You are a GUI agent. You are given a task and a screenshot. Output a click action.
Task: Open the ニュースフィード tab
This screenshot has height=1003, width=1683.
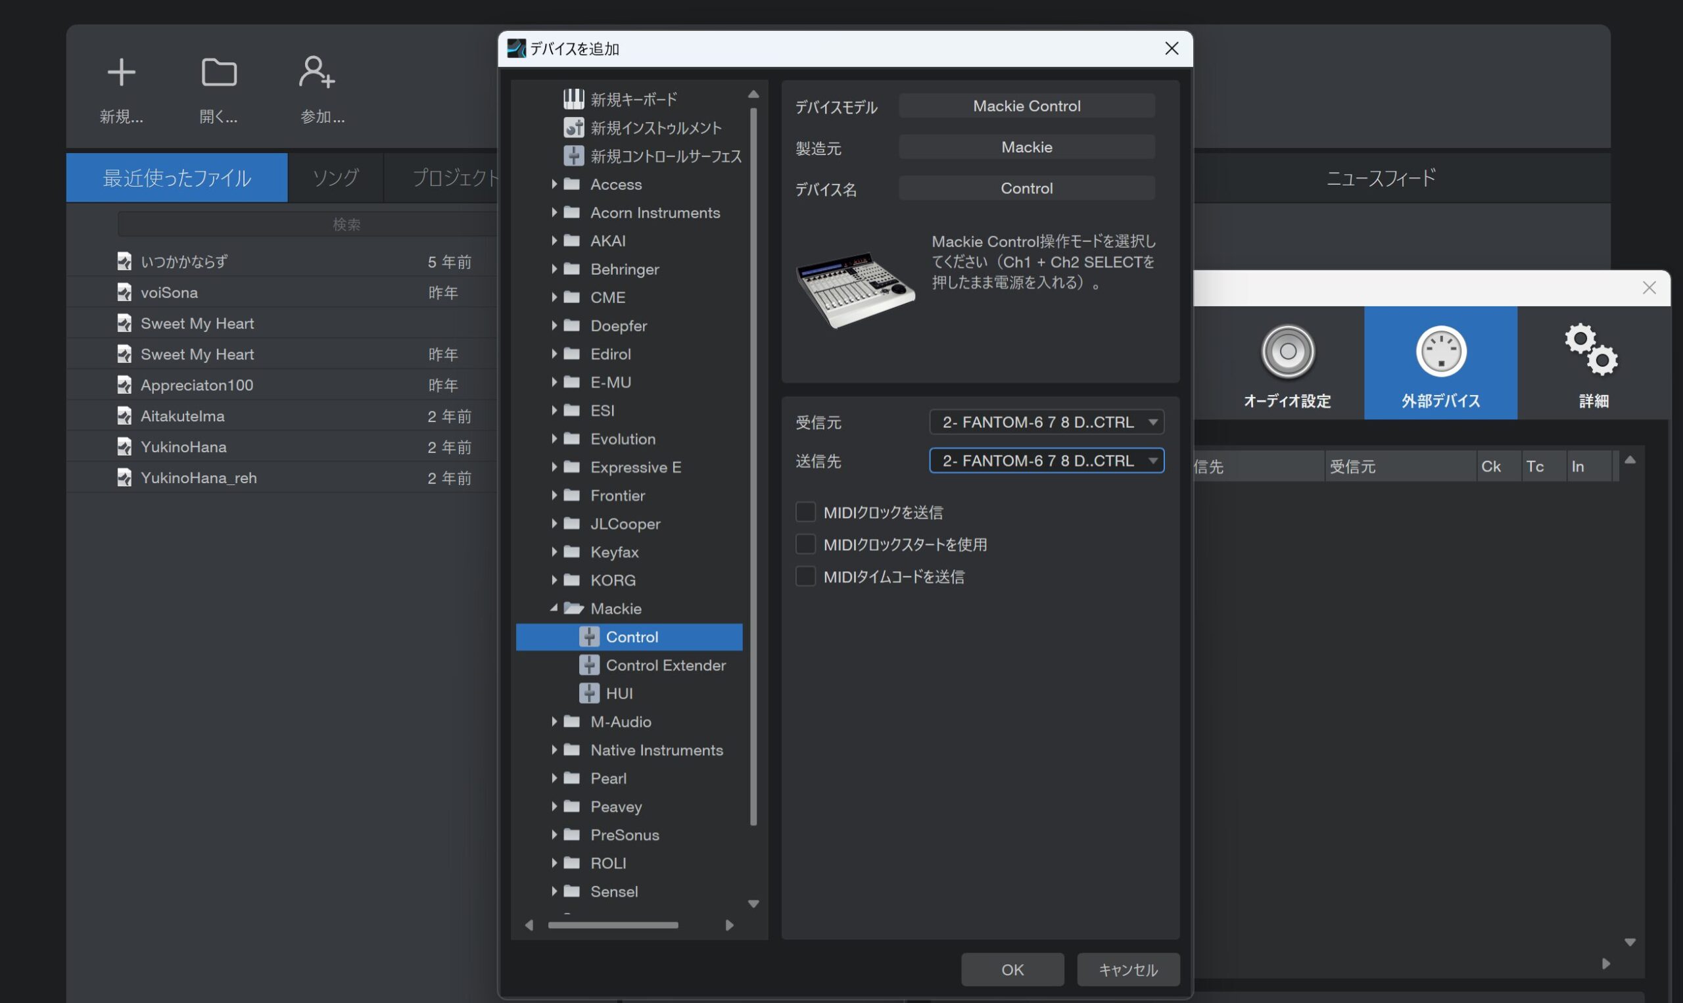click(1380, 177)
